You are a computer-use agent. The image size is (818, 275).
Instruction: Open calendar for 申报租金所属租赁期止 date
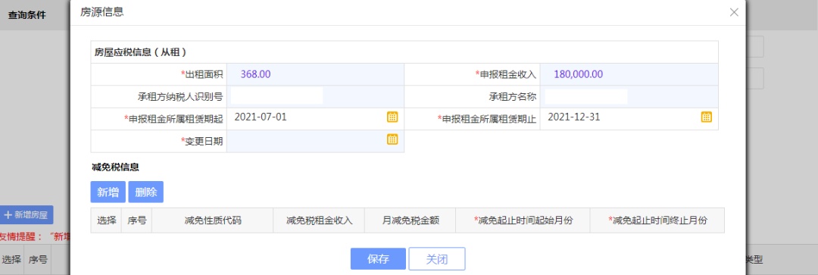tap(707, 117)
